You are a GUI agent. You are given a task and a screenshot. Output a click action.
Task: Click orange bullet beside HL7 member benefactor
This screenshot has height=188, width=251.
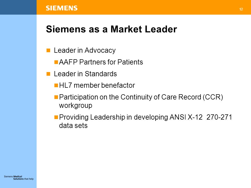click(56, 85)
